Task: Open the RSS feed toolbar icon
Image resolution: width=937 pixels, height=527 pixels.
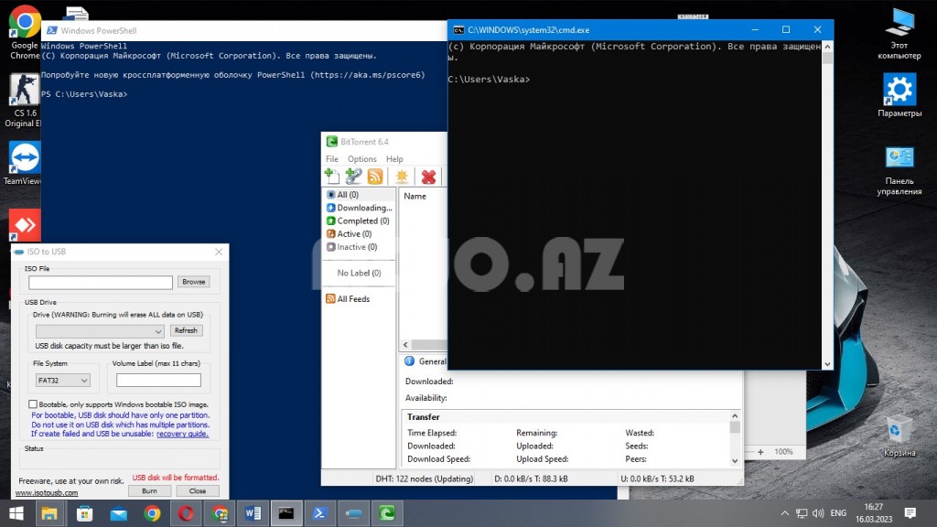Action: pos(375,177)
